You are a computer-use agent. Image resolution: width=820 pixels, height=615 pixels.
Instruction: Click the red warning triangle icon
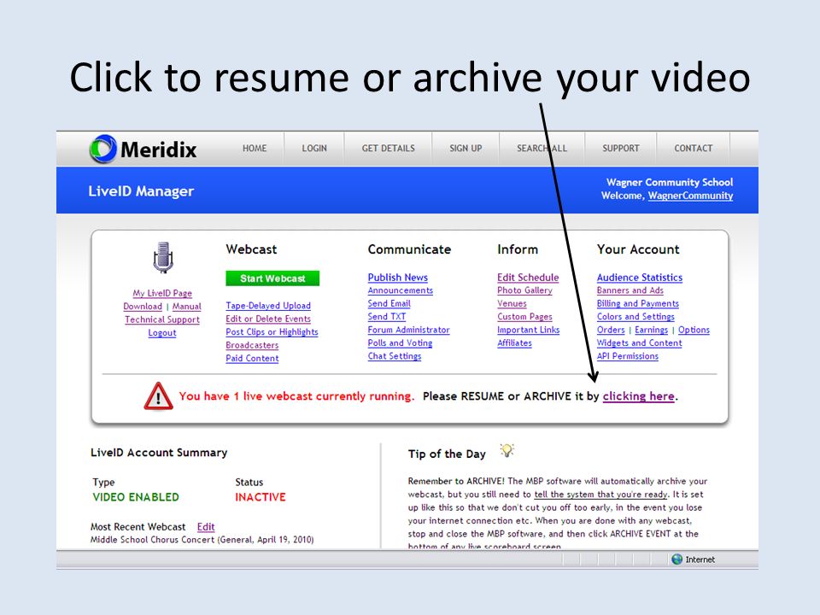[159, 395]
